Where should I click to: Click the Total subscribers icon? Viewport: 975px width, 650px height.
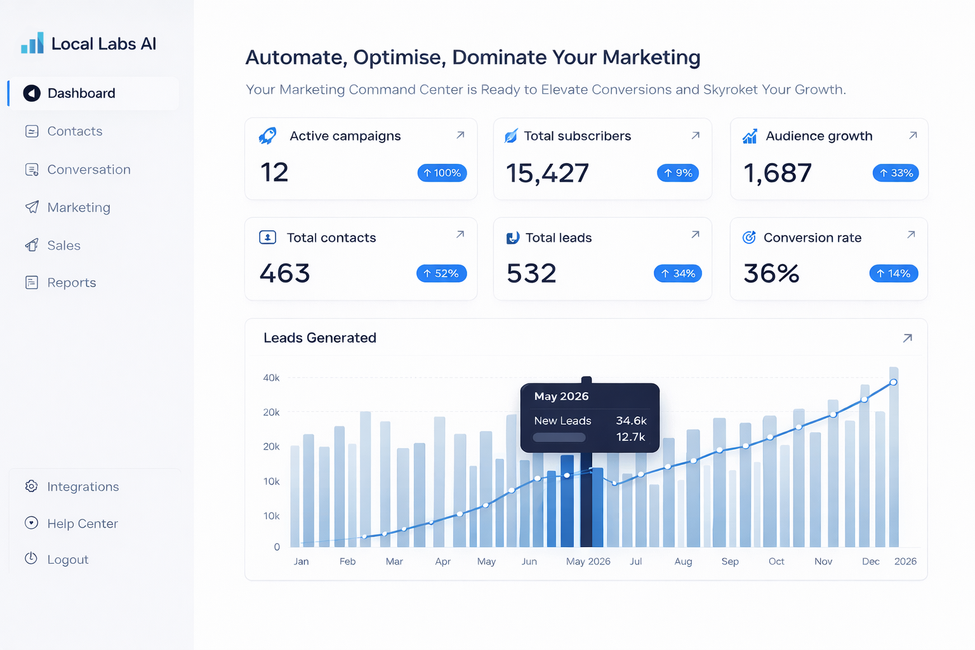[511, 136]
